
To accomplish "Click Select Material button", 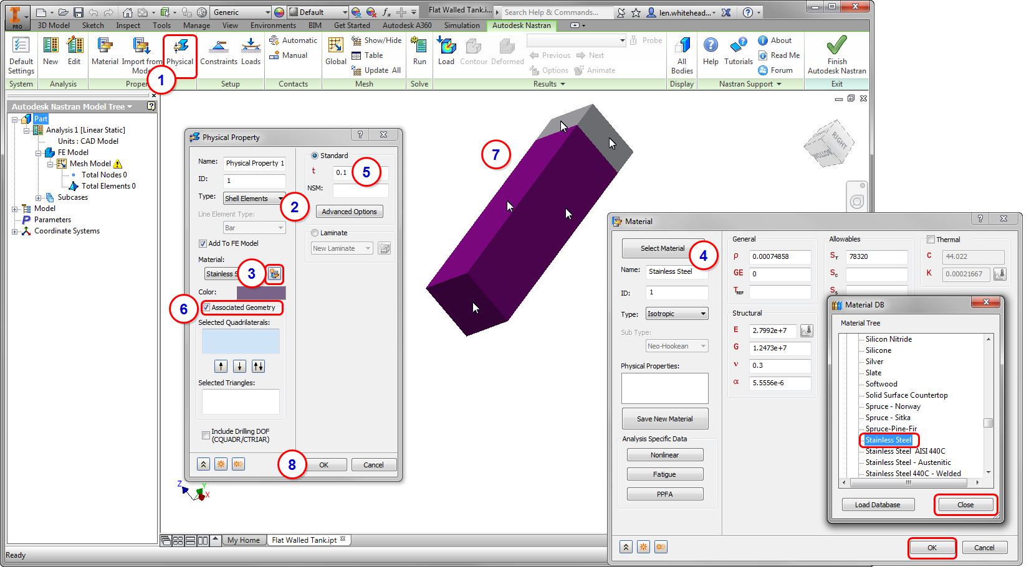I will coord(663,248).
